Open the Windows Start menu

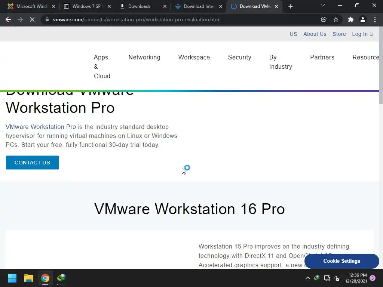click(12, 278)
